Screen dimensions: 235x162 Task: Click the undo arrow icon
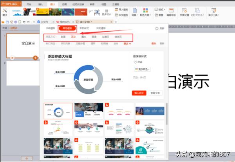tap(24, 22)
